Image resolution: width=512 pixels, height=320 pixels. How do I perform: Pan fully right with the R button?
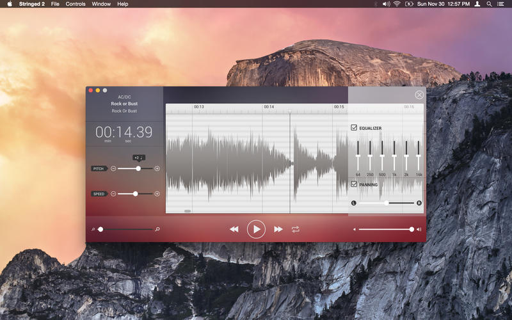pyautogui.click(x=419, y=203)
